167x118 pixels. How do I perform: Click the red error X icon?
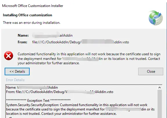(x=9, y=56)
